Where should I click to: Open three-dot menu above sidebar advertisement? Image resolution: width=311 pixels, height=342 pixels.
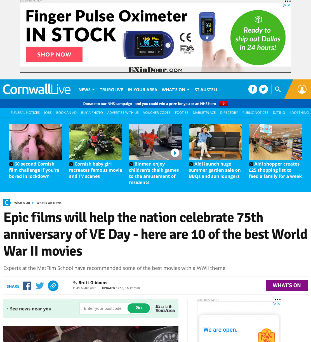(x=278, y=300)
